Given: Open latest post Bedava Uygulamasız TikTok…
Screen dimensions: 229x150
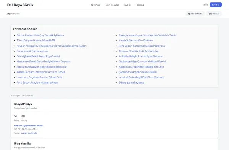Looking at the screenshot, I should 29,126.
